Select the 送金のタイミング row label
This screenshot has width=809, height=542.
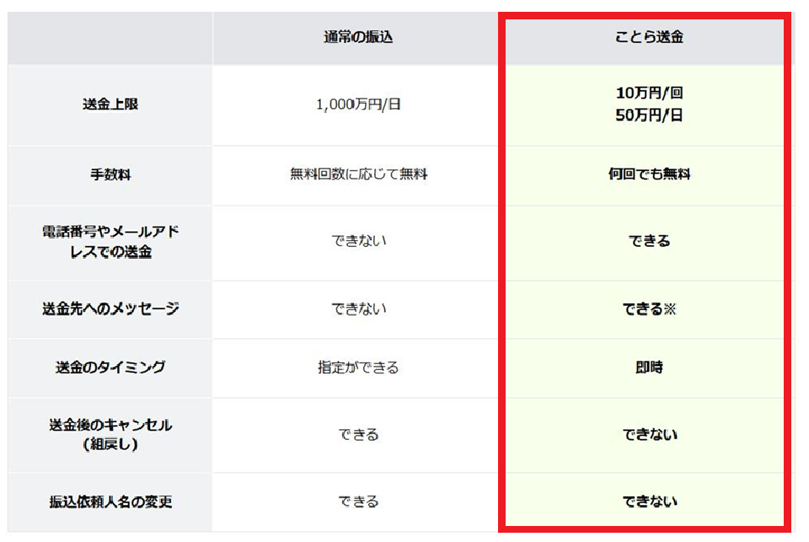(110, 368)
